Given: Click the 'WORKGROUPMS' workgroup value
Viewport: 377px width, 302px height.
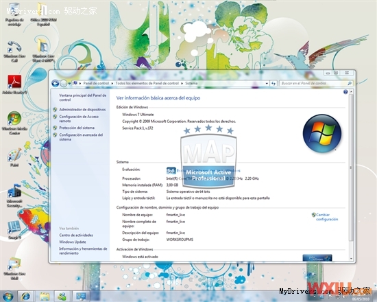Looking at the screenshot, I should tap(180, 240).
